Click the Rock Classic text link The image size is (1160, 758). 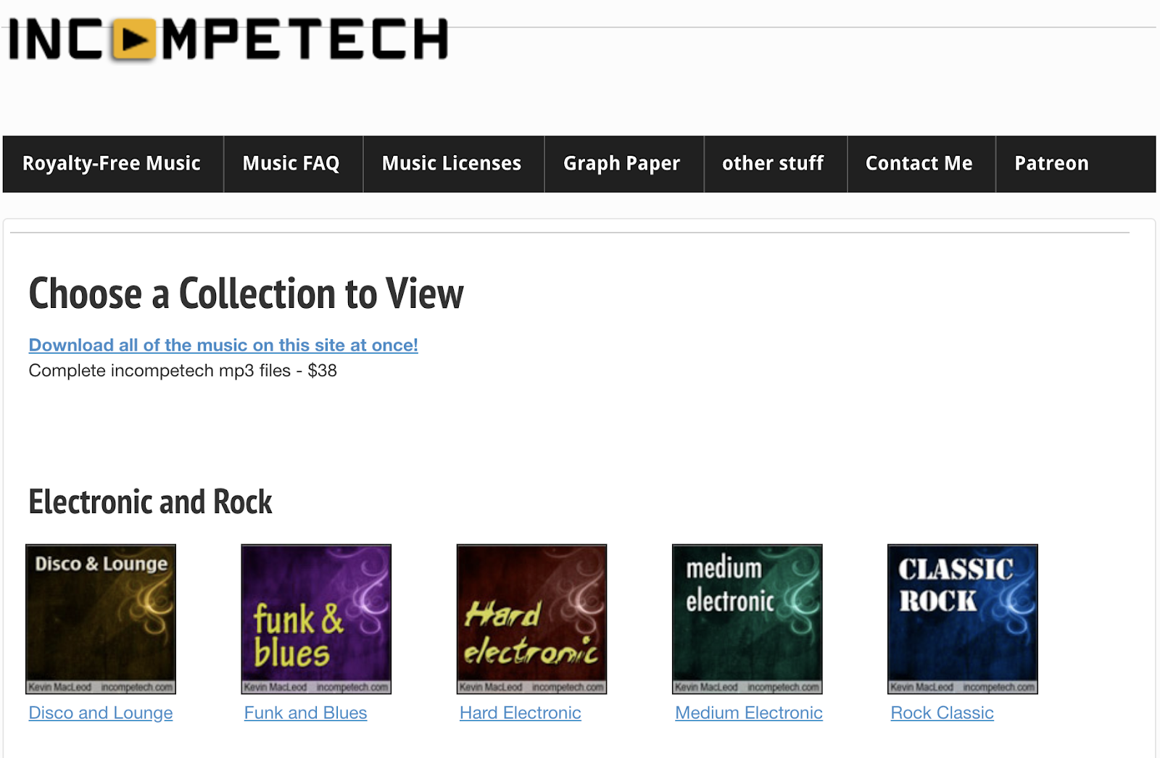coord(942,713)
